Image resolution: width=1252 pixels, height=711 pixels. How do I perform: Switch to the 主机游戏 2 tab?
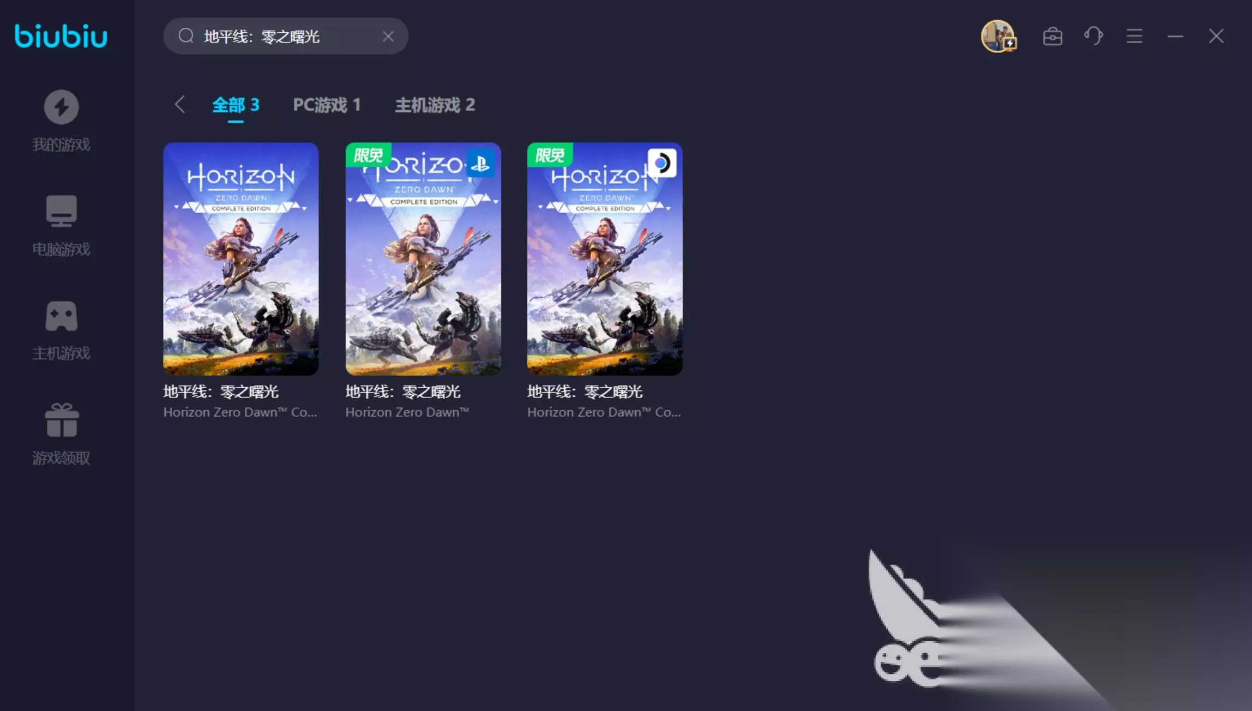click(x=435, y=105)
